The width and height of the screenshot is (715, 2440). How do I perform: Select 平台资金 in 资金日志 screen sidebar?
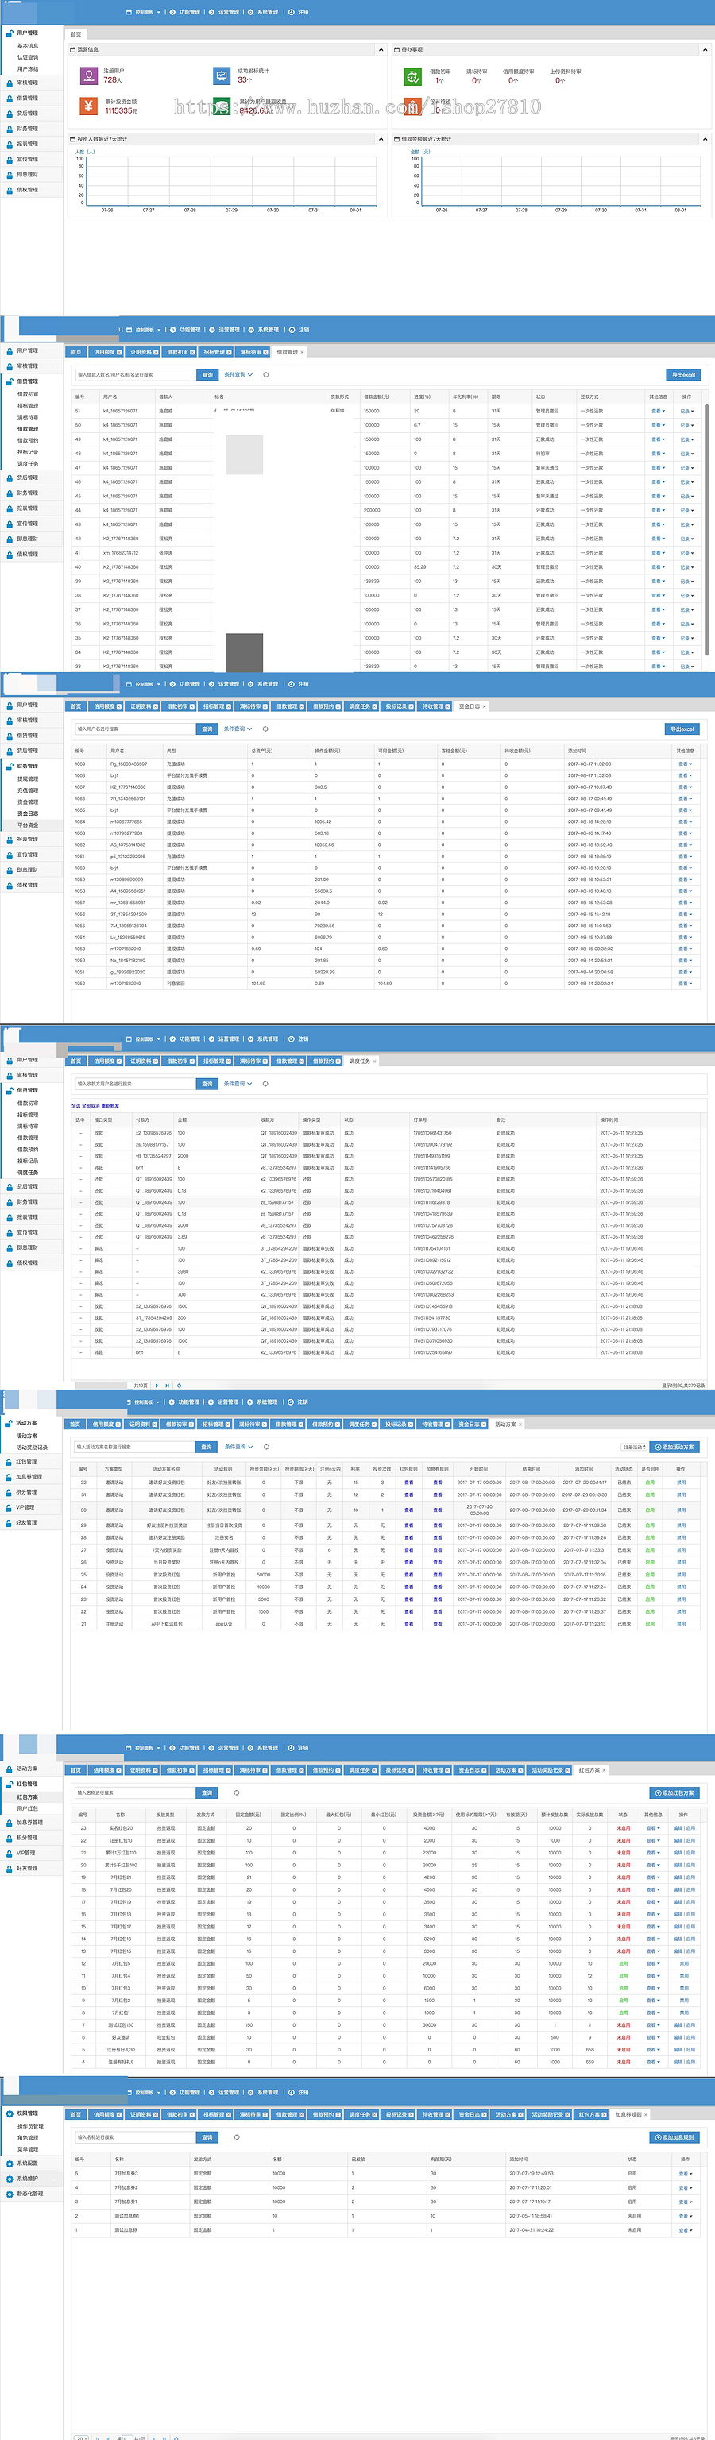click(29, 825)
